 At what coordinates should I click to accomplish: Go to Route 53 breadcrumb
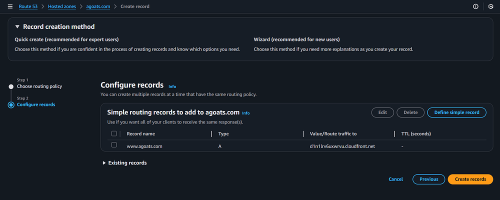[29, 6]
